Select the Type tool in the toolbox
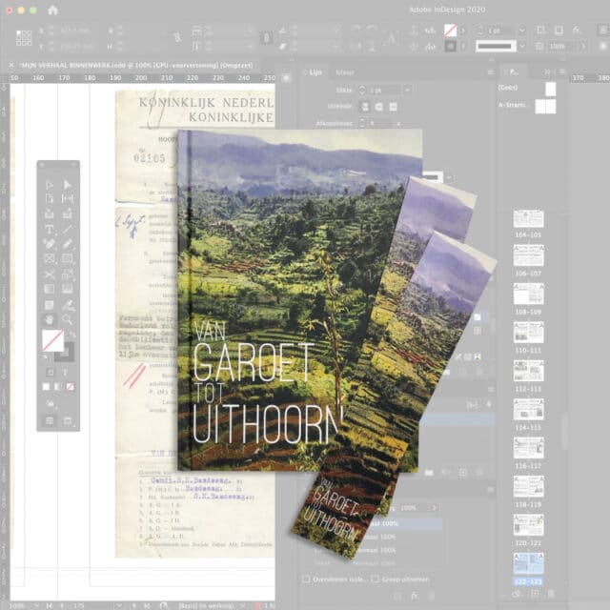610x610 pixels. [50, 229]
